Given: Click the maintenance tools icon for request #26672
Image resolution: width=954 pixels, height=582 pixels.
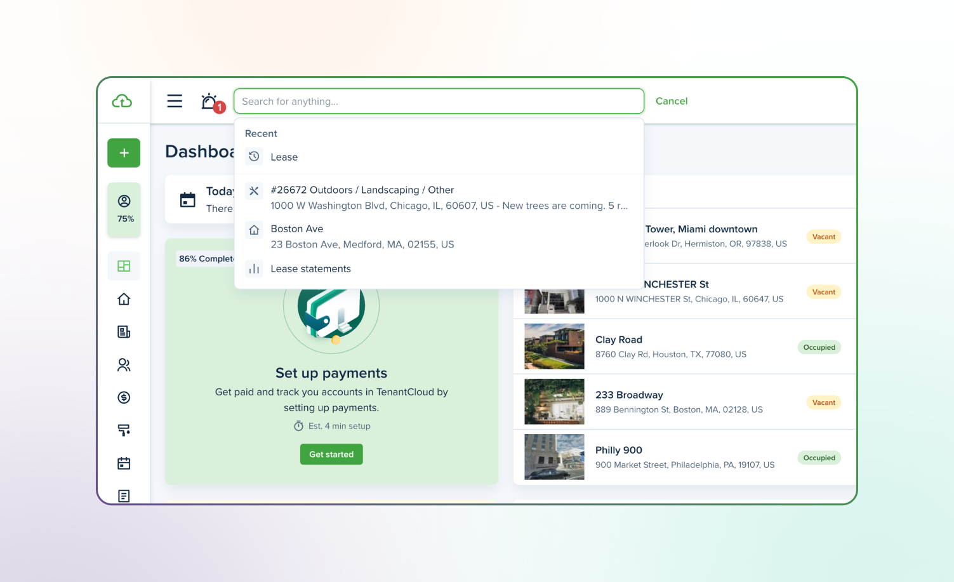Looking at the screenshot, I should pyautogui.click(x=254, y=190).
